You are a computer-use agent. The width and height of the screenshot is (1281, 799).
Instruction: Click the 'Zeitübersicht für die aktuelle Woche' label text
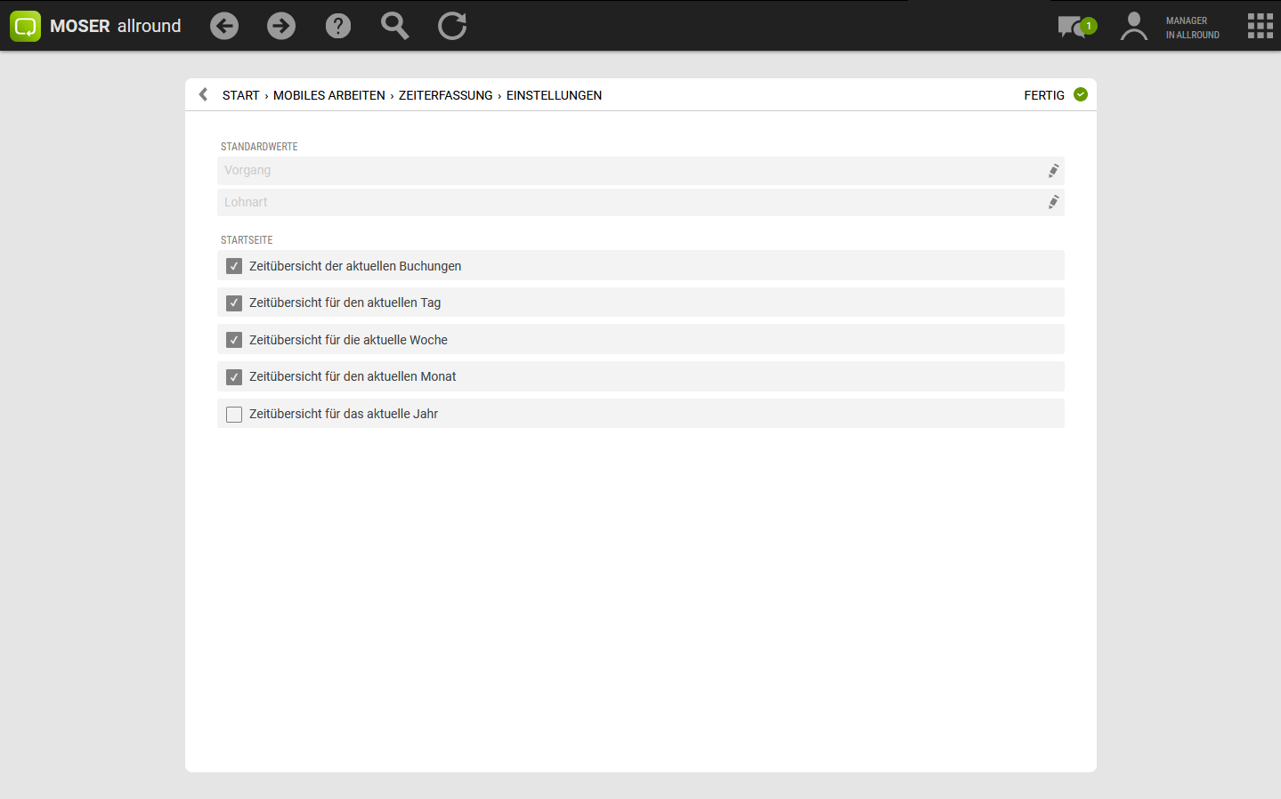click(348, 340)
